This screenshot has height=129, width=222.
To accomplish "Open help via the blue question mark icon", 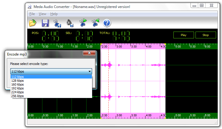I will pos(107,23).
